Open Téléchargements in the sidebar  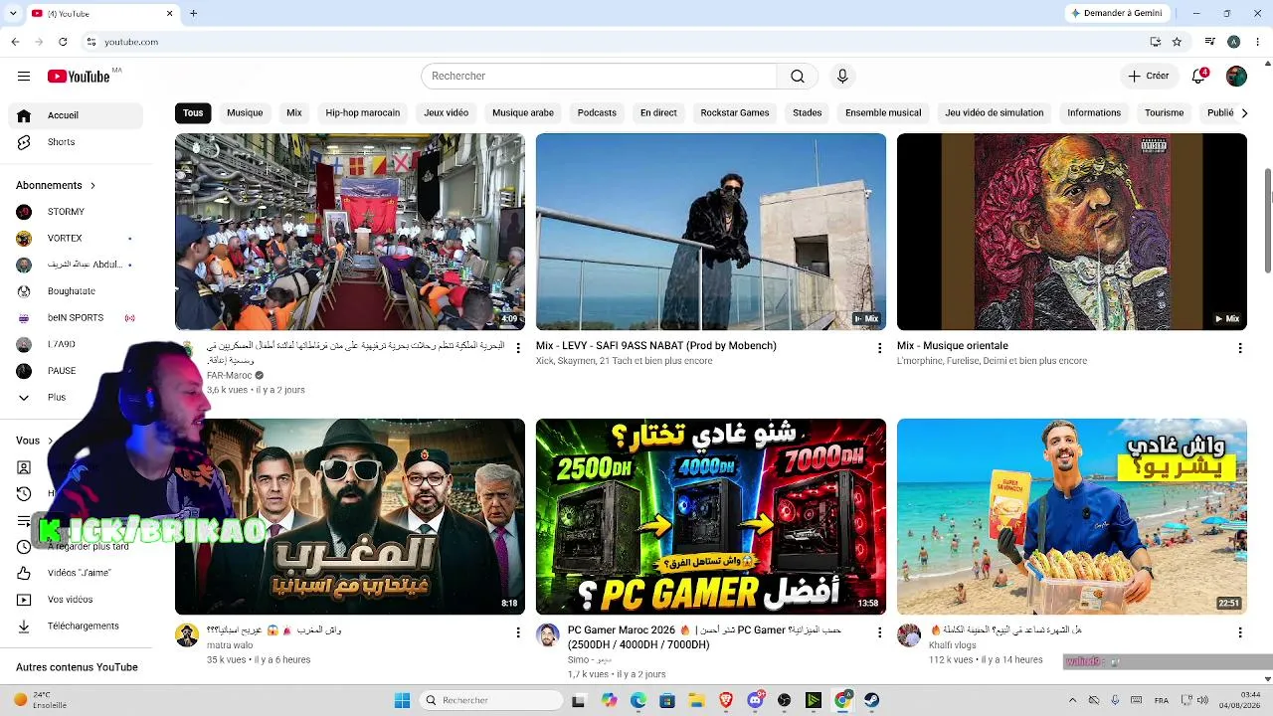(83, 626)
